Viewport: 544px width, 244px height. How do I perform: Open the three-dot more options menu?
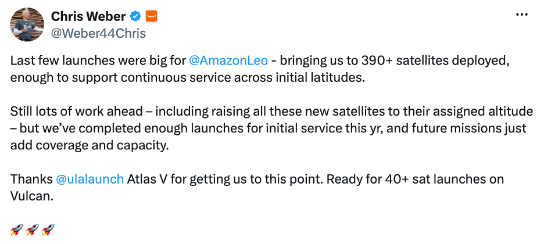coord(522,15)
